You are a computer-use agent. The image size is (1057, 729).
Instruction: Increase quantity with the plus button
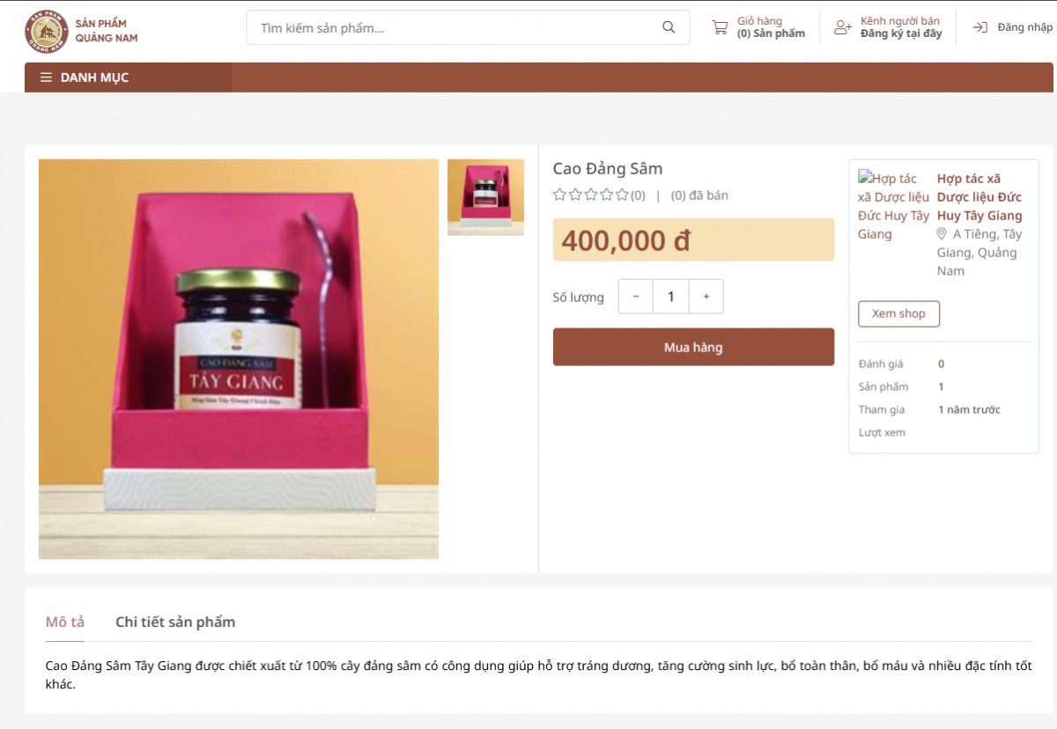(x=706, y=297)
